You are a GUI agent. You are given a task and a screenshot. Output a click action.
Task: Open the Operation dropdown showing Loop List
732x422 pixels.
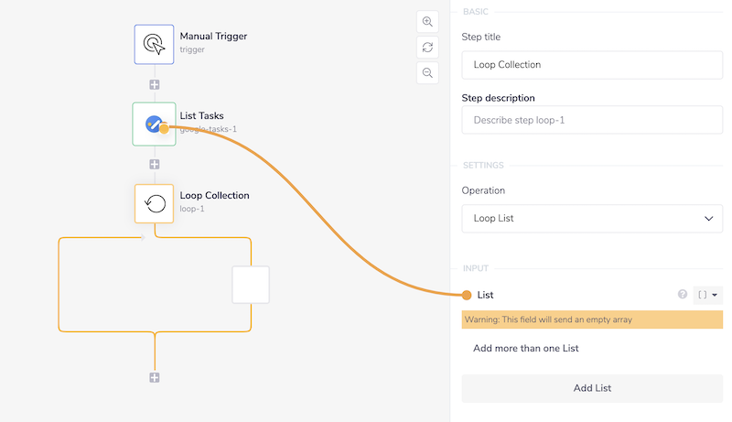tap(592, 219)
